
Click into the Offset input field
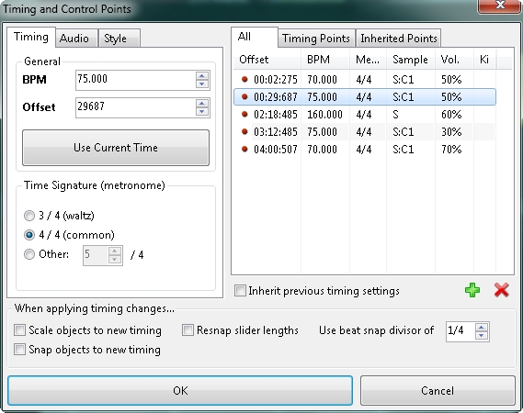tap(135, 107)
